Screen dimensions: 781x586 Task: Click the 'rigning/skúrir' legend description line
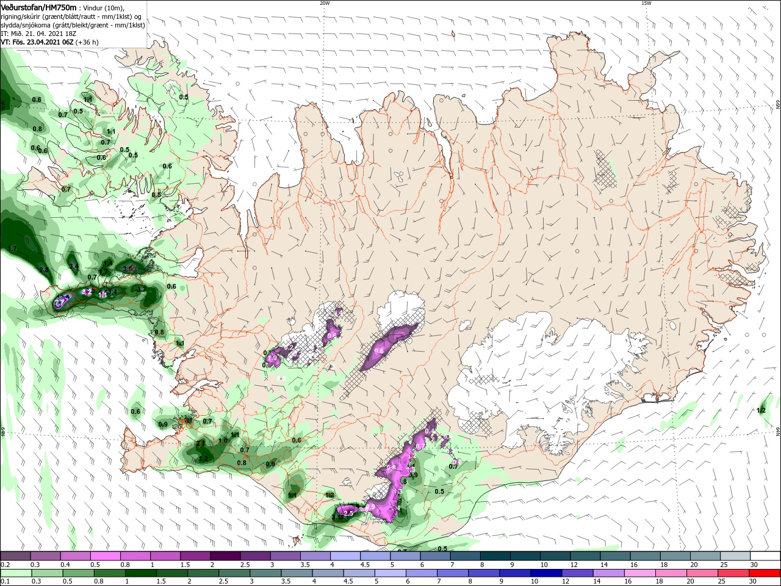pos(71,16)
